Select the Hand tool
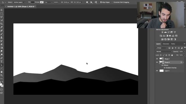This screenshot has height=104, width=186. point(1,72)
